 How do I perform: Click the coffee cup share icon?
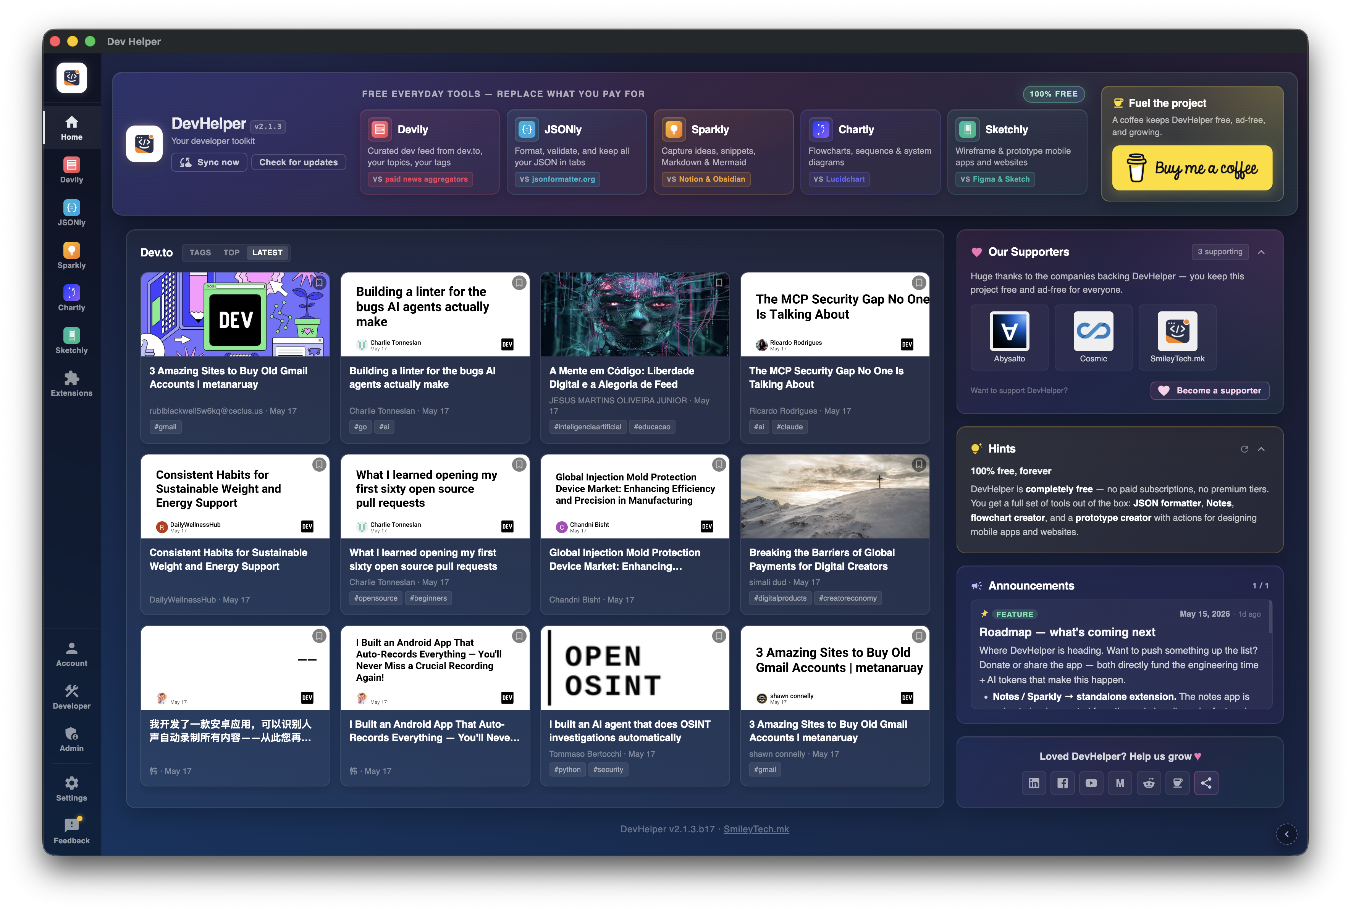(x=1177, y=783)
